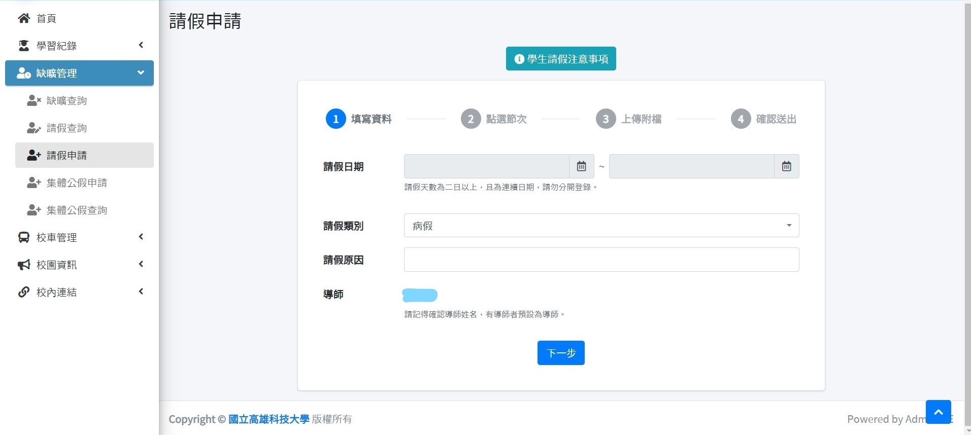
Task: Click the 請假原因 field label
Action: pos(344,260)
